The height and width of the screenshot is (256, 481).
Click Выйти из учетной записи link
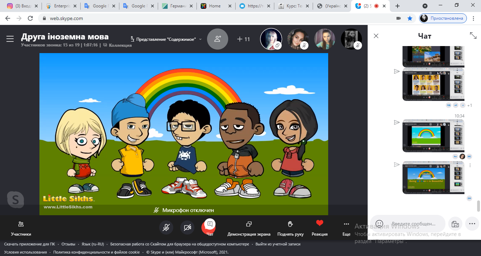pos(278,244)
